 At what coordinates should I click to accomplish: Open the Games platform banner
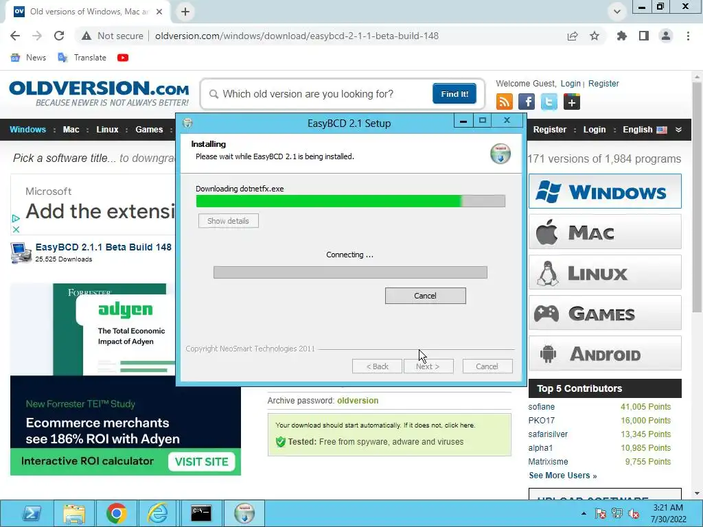point(605,312)
